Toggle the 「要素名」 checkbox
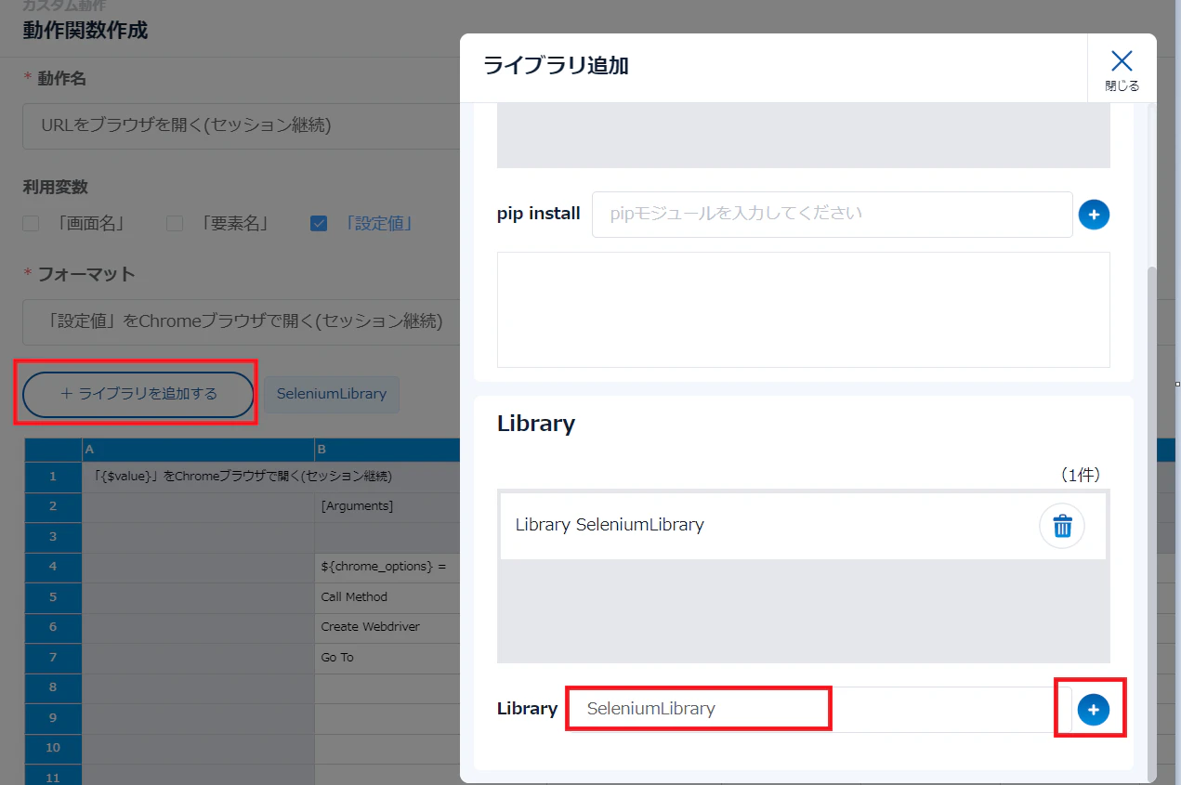 (175, 223)
